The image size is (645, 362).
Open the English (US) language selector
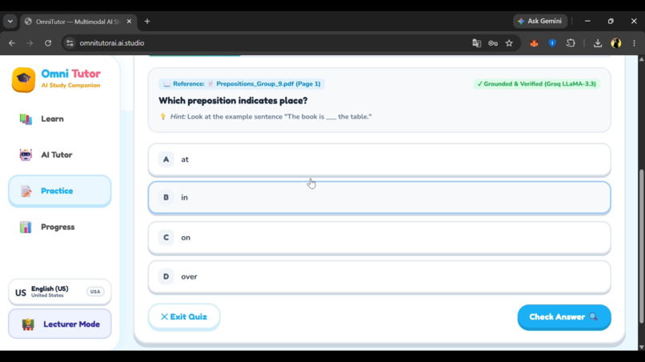coord(60,292)
